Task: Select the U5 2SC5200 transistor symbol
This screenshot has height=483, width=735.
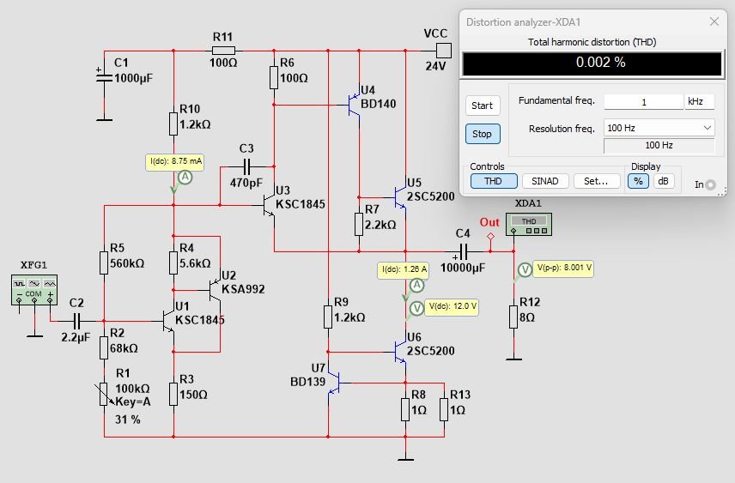Action: pos(400,197)
